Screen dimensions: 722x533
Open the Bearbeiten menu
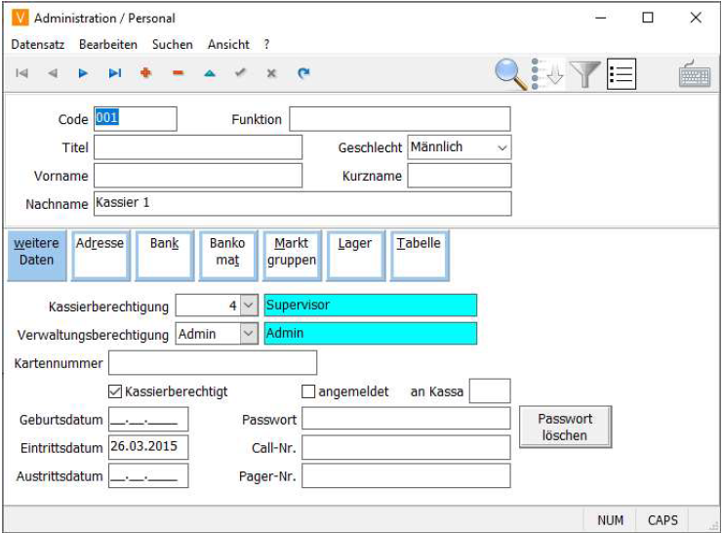tap(108, 45)
